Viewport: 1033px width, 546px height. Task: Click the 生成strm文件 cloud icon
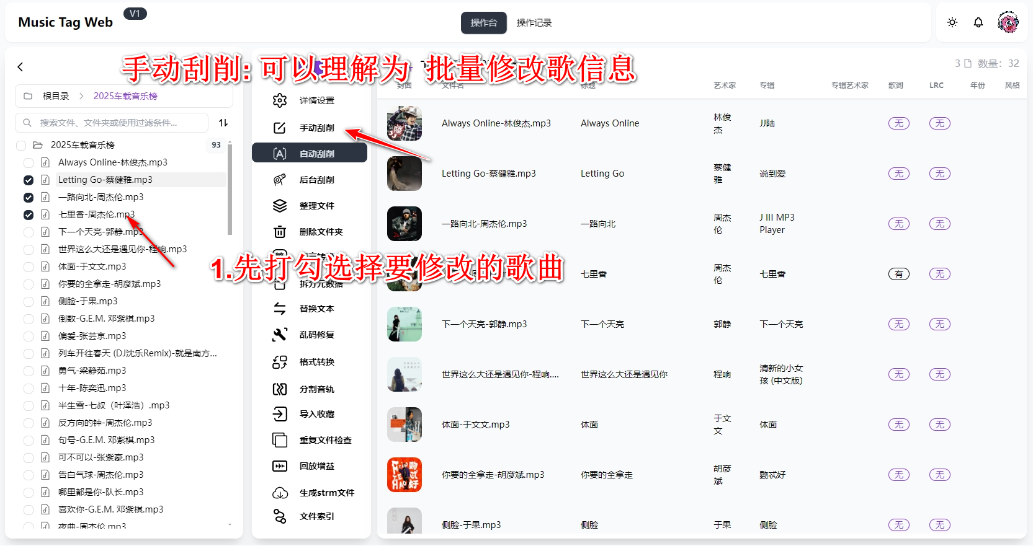click(x=280, y=493)
